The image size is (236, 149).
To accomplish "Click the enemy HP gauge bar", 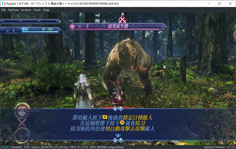I will click(118, 29).
